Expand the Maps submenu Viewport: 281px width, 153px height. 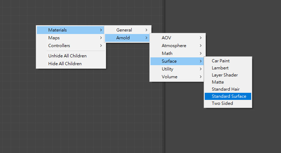[x=54, y=38]
